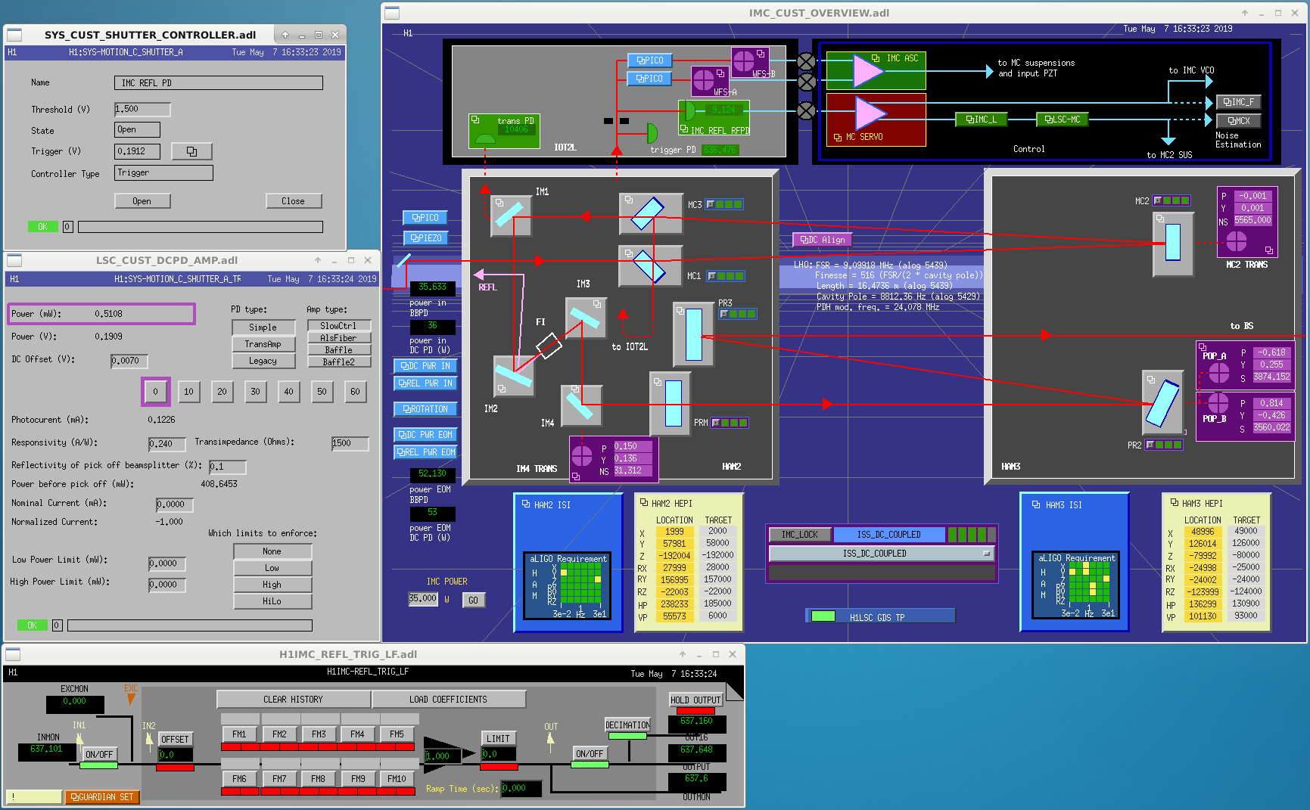This screenshot has height=810, width=1310.
Task: Choose the TransAmp PD type
Action: click(x=263, y=344)
